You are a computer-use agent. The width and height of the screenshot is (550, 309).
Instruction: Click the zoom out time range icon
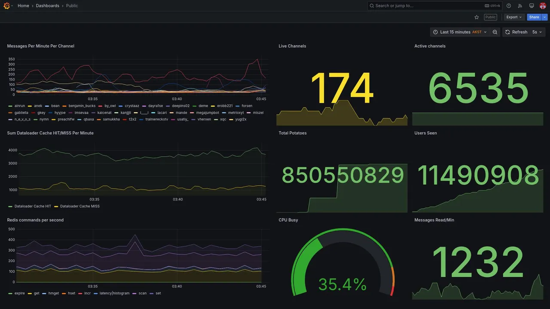(495, 32)
